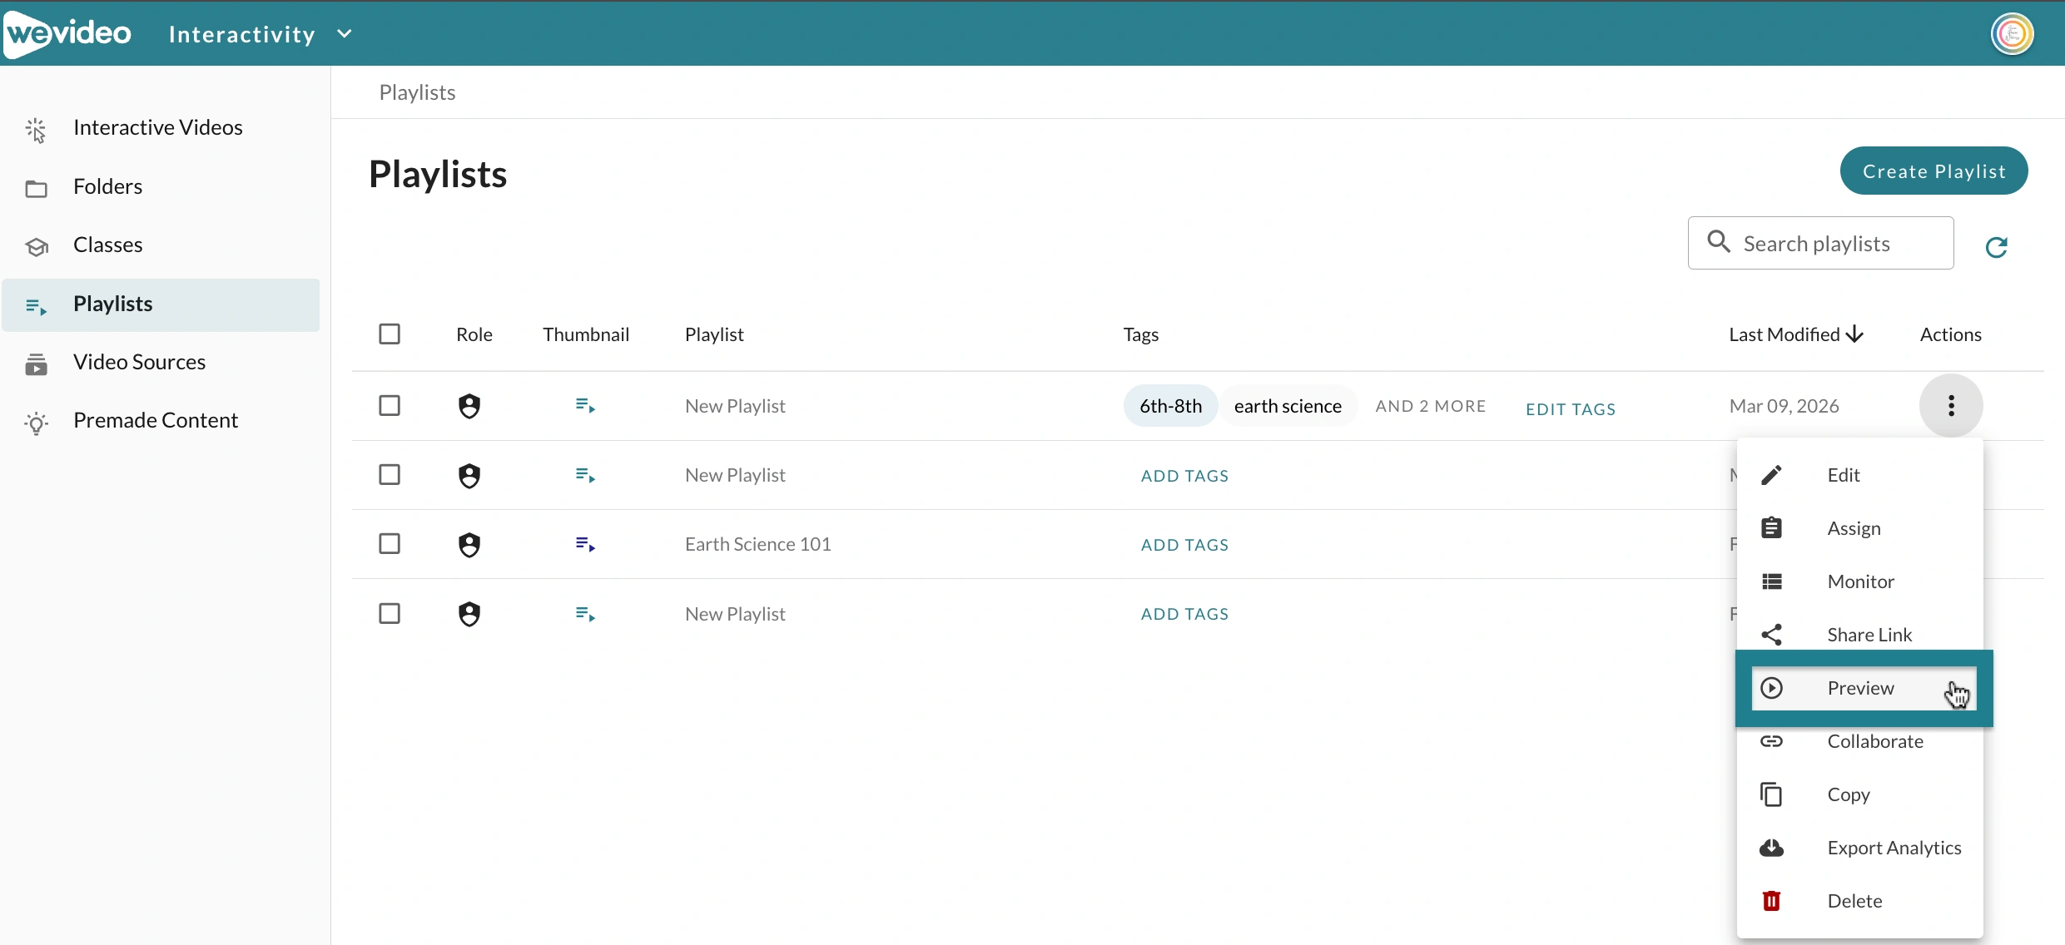Click role shield icon in first row
The image size is (2065, 945).
[469, 406]
